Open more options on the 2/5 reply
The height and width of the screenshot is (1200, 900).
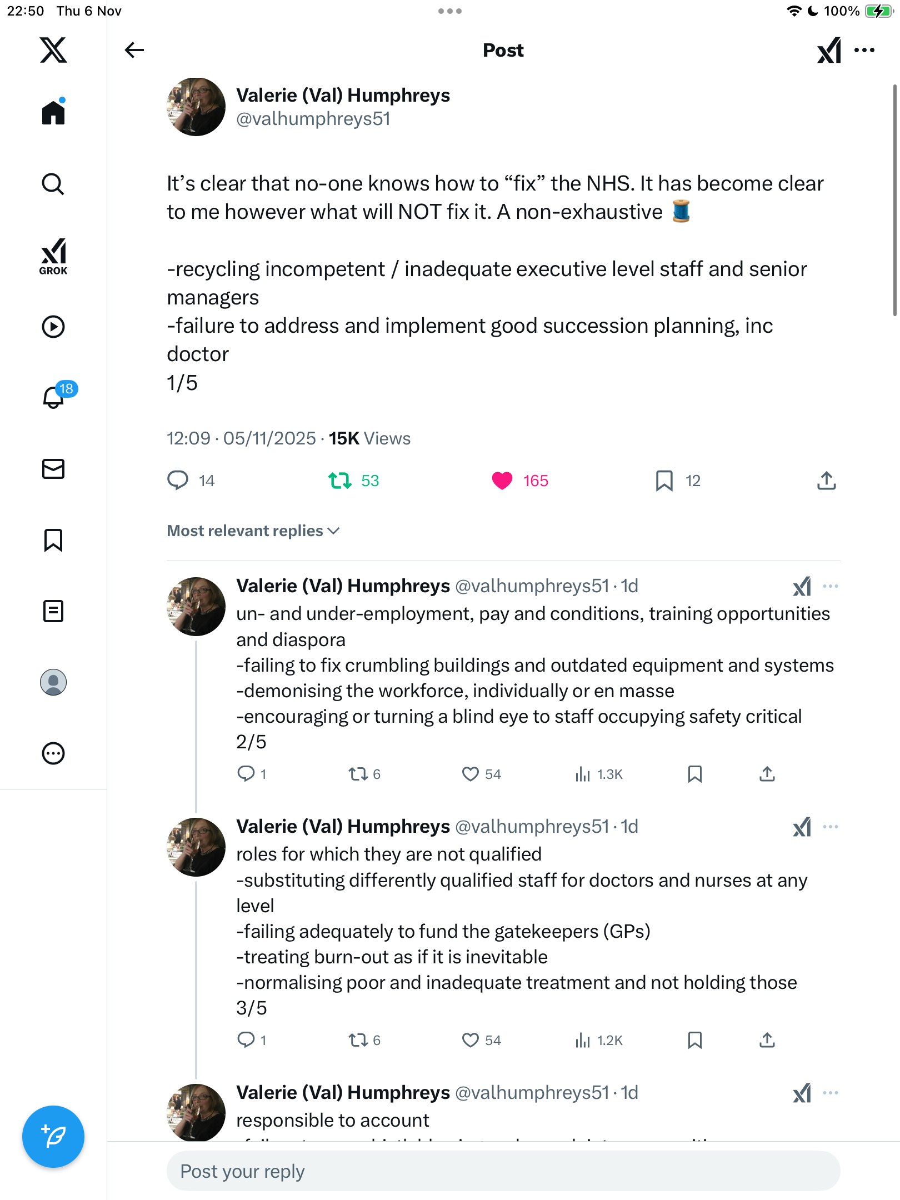point(831,586)
